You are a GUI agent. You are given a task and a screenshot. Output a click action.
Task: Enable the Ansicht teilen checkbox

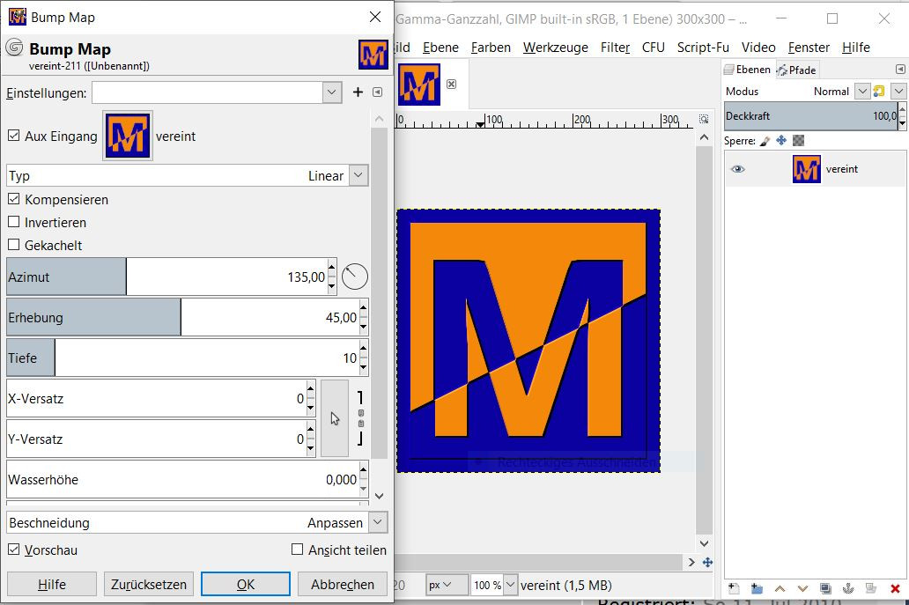(x=298, y=550)
